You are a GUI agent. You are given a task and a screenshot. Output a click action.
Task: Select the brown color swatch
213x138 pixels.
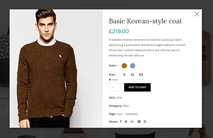click(x=124, y=66)
